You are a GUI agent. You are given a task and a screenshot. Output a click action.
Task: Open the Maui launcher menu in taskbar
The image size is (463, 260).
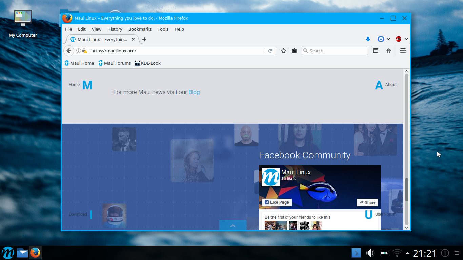(x=8, y=253)
